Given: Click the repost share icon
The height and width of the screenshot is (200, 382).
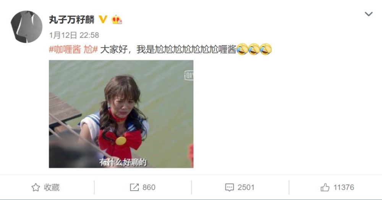Looking at the screenshot, I should 134,187.
